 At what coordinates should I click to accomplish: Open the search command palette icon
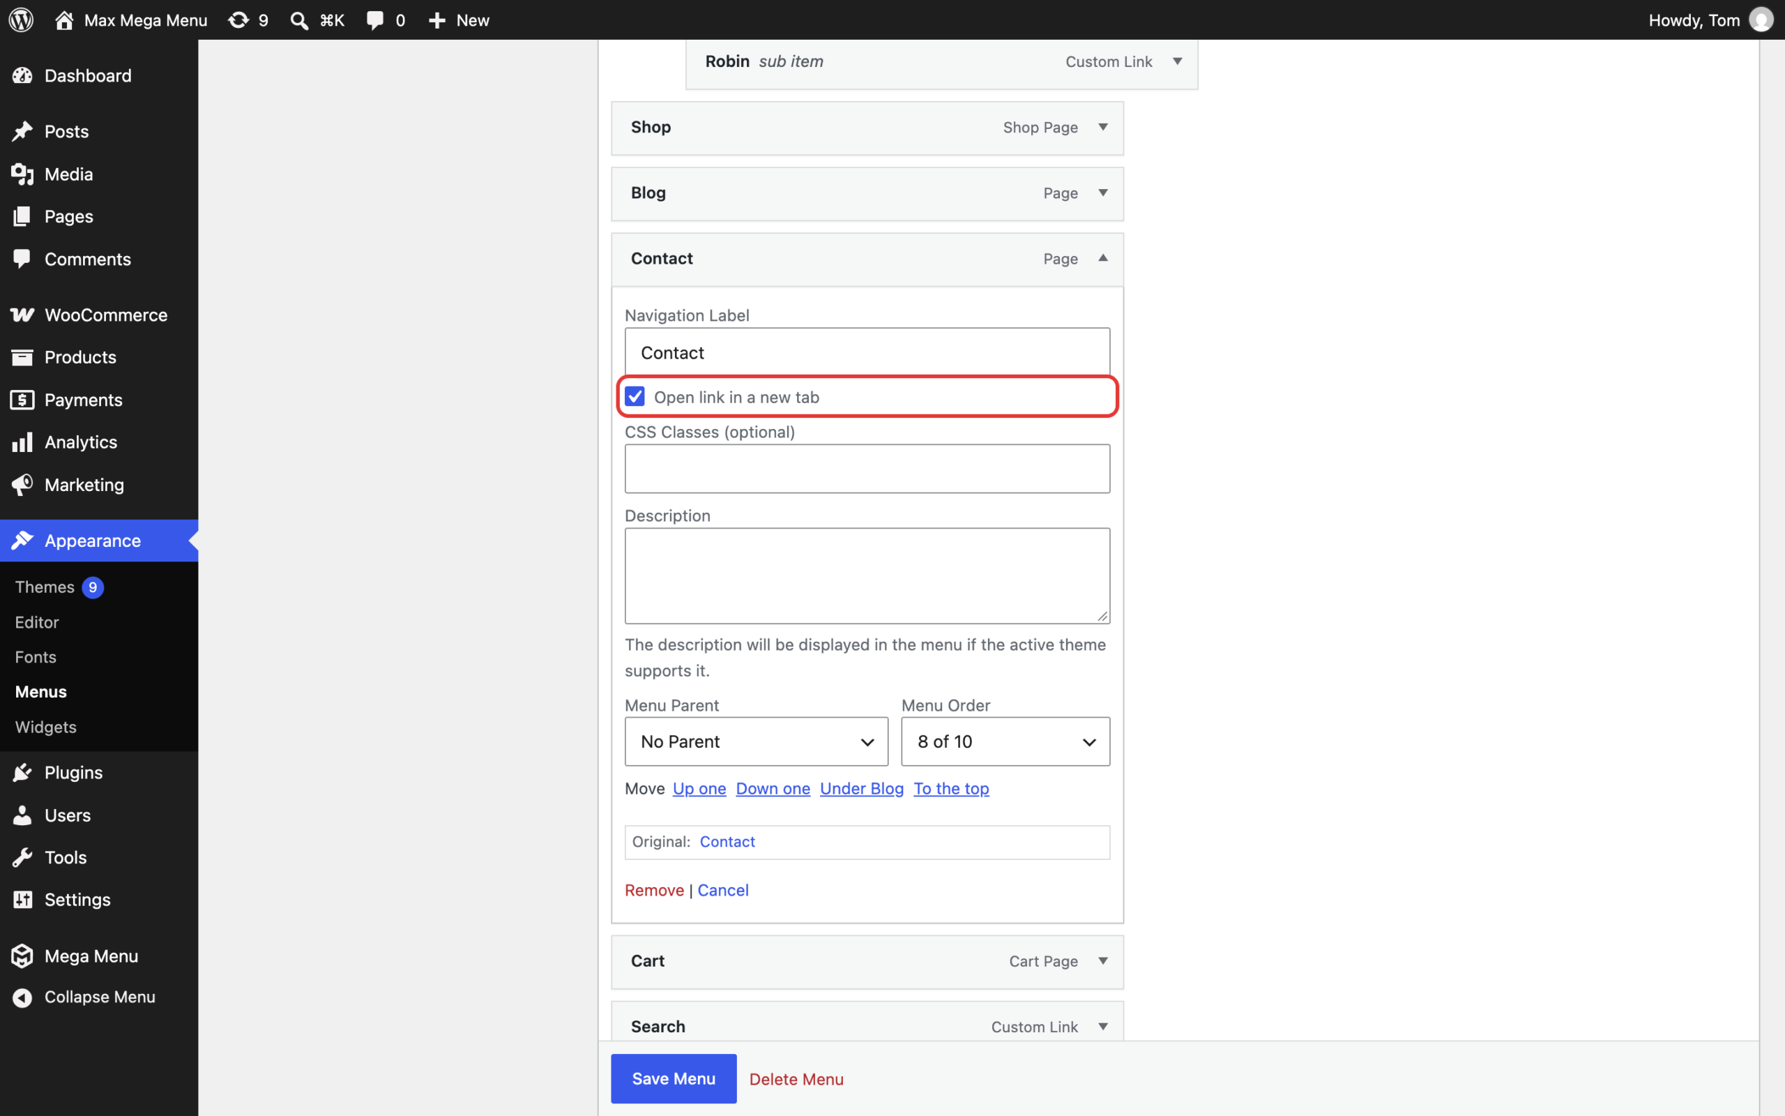[298, 20]
